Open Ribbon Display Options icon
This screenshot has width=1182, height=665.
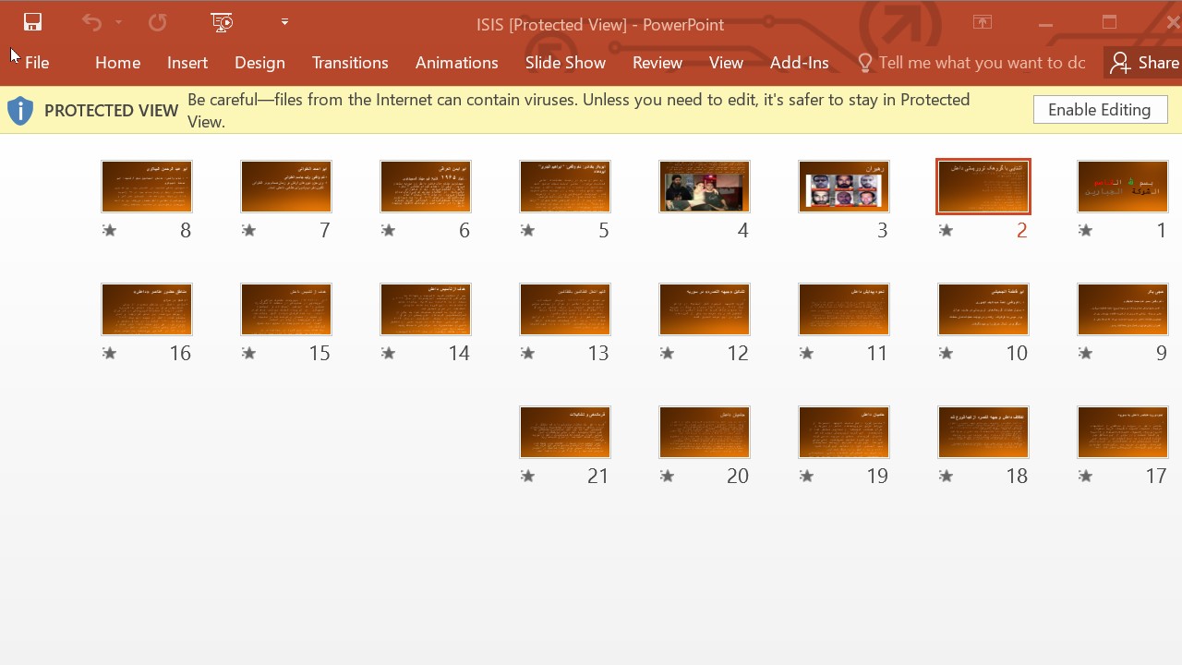click(x=983, y=23)
